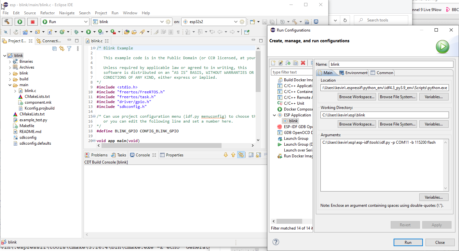Expand the build folder
The height and width of the screenshot is (251, 459).
[x=10, y=79]
